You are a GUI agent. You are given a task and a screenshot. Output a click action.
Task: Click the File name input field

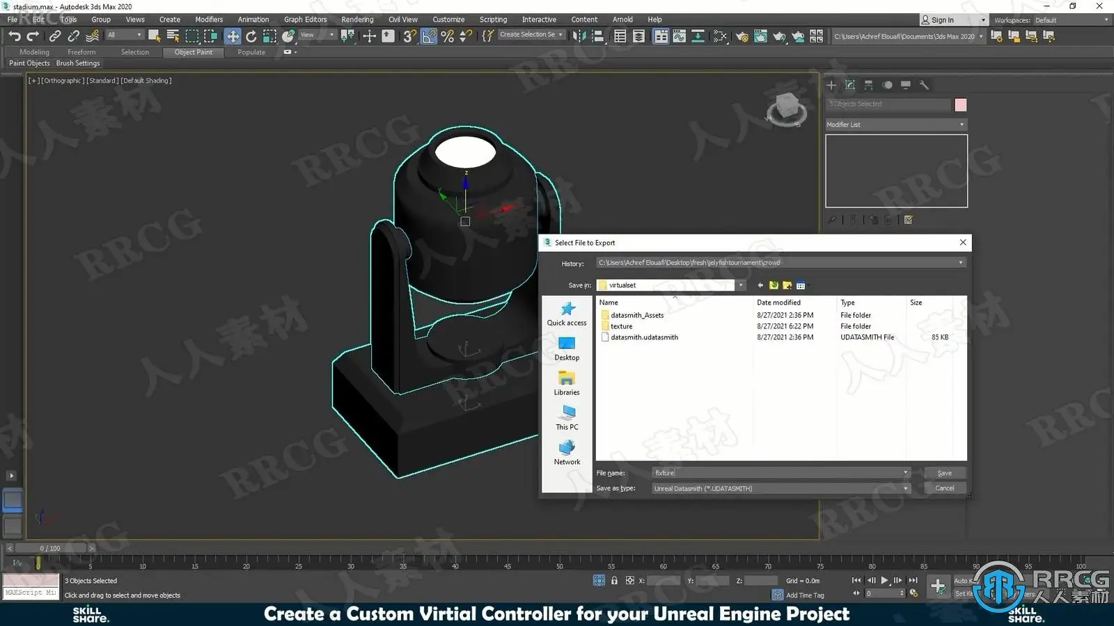point(777,473)
